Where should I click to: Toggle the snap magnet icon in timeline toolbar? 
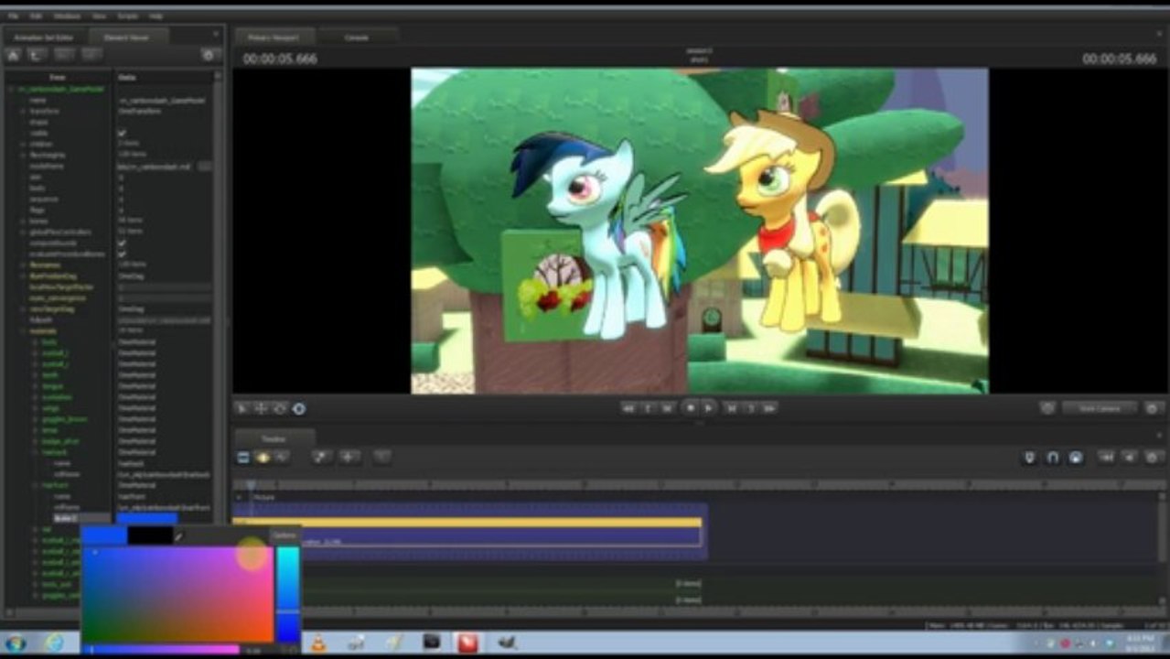1053,457
